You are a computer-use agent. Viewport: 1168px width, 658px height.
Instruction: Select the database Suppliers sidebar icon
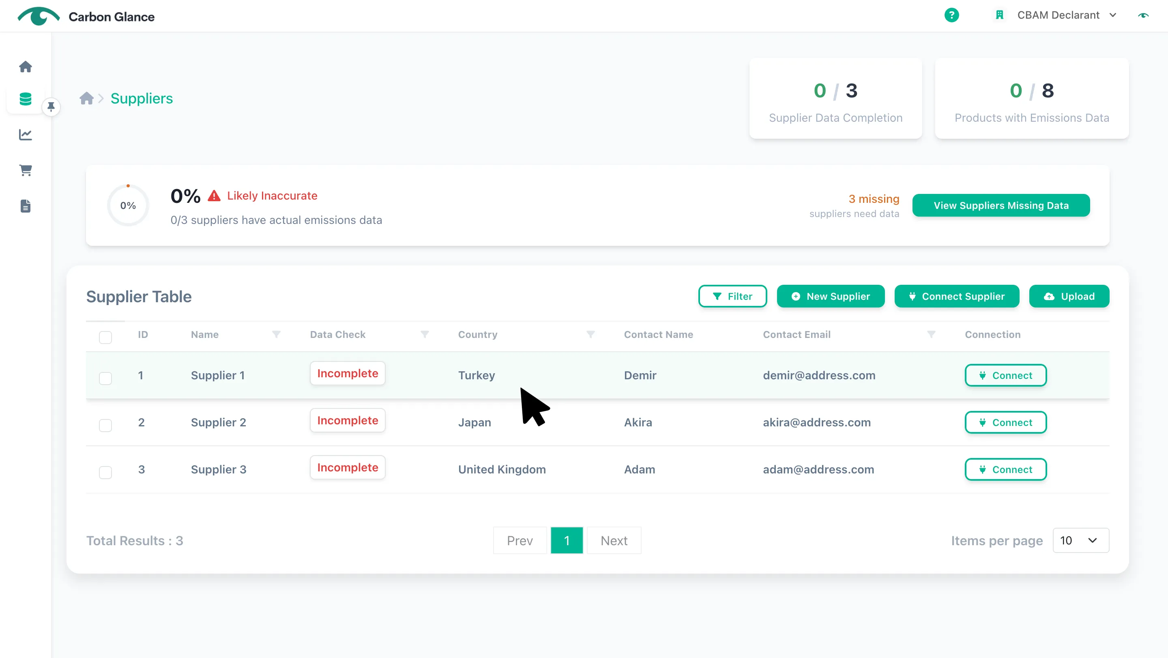[x=26, y=99]
